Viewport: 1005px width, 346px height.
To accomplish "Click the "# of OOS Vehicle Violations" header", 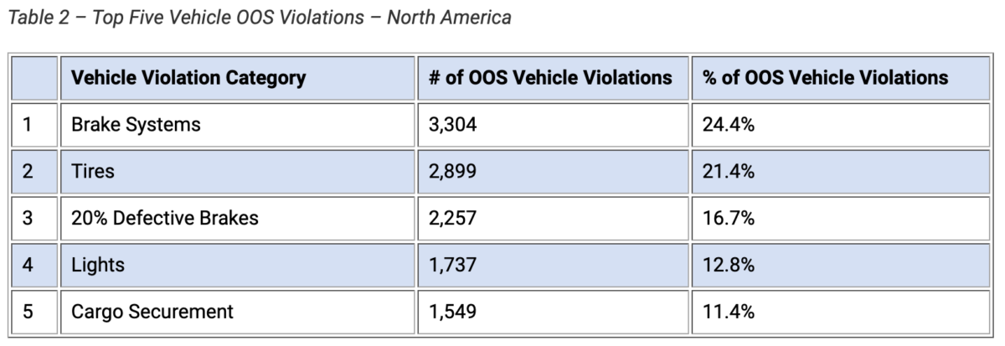I will coord(550,78).
